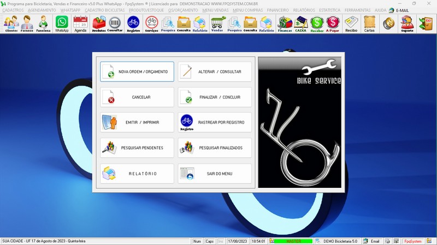437x245 pixels.
Task: Open the Vendas shopping cart icon
Action: click(x=217, y=23)
